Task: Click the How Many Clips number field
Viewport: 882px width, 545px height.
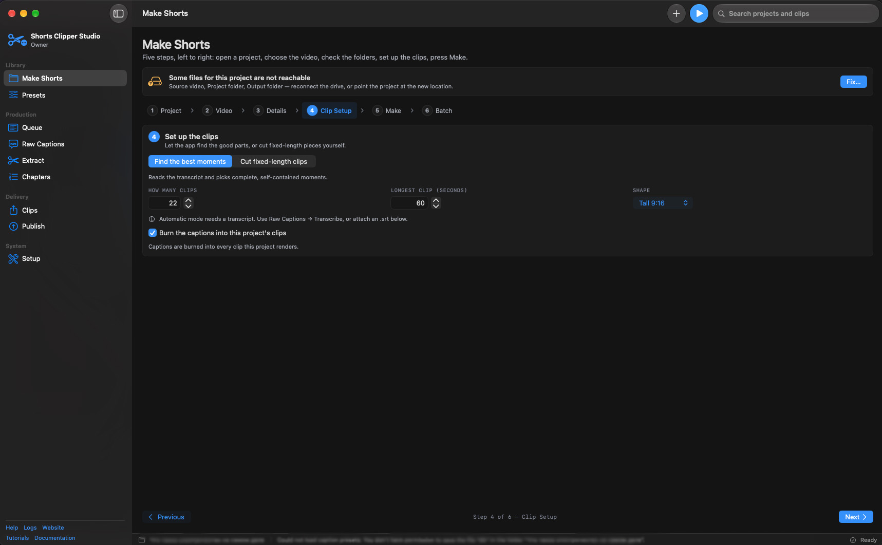Action: pyautogui.click(x=164, y=203)
